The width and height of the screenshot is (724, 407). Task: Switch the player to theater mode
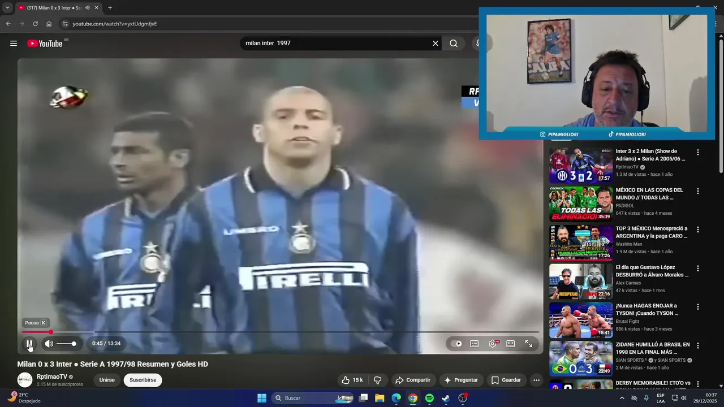(510, 344)
